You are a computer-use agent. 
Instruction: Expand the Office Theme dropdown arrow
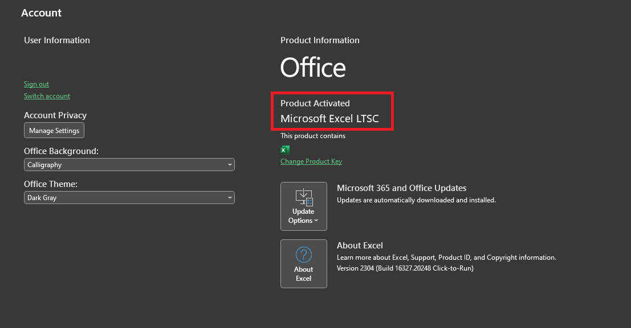[230, 197]
